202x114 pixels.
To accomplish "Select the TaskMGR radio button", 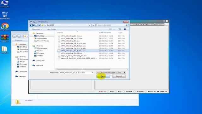I will click(134, 92).
